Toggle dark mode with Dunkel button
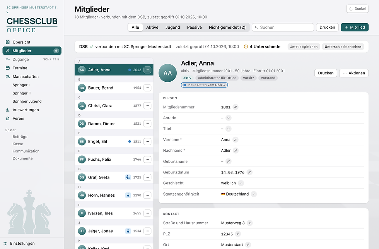Viewport: 379px width, 249px height. point(357,9)
